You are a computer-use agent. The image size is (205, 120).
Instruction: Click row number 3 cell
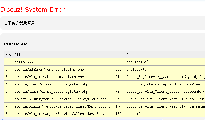[x=9, y=77]
